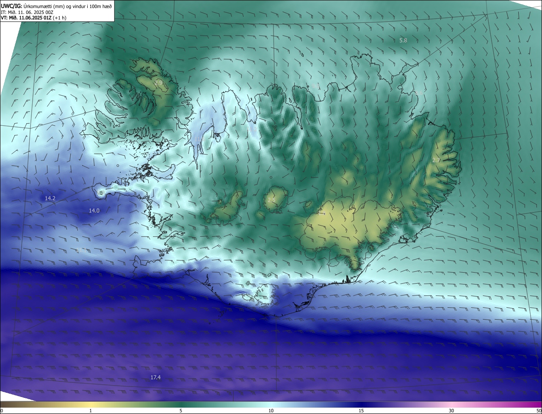Screen dimensions: 542x414
Task: Click the '14.2' value label on map
Action: 50,198
